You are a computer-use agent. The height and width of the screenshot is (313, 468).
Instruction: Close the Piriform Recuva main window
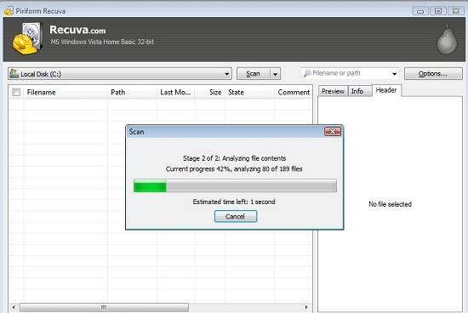(x=456, y=11)
